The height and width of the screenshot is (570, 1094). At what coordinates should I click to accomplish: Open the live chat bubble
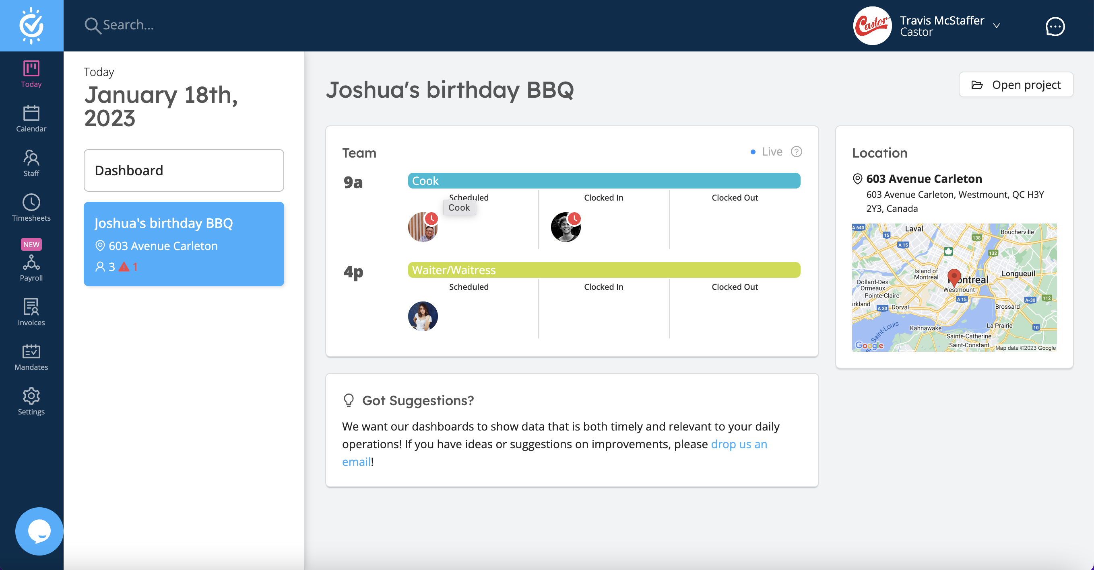coord(39,531)
